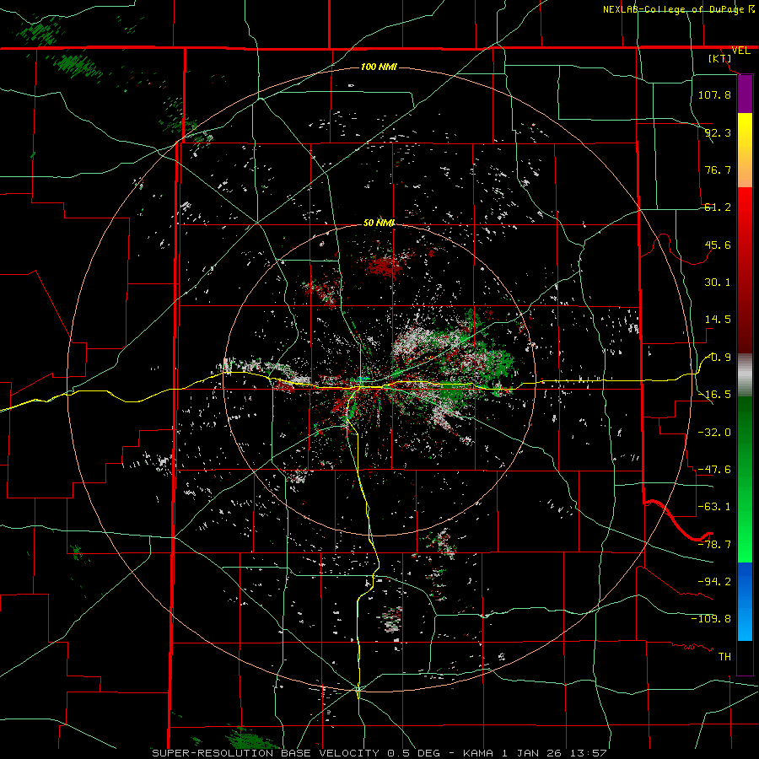Click the [KT] units label
The width and height of the screenshot is (759, 759).
click(720, 58)
